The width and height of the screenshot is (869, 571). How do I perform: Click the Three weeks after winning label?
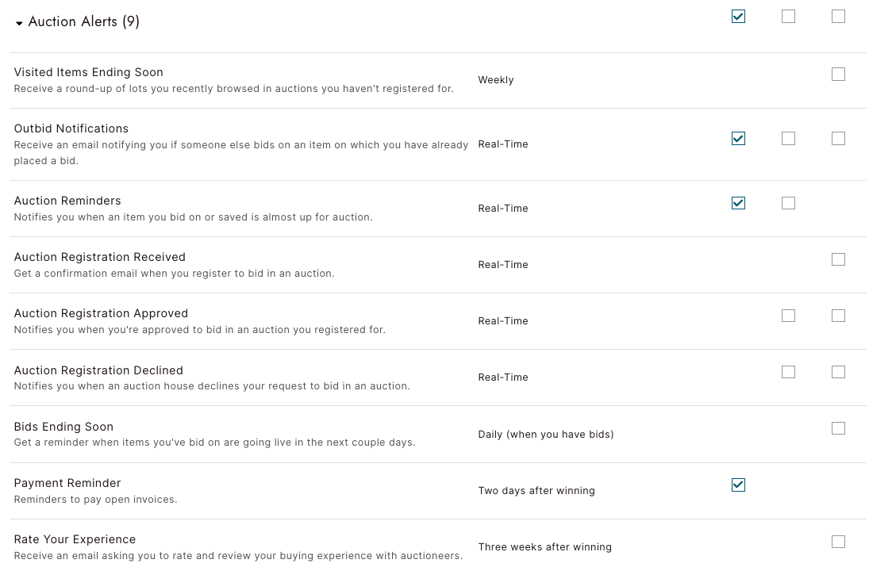click(x=544, y=547)
